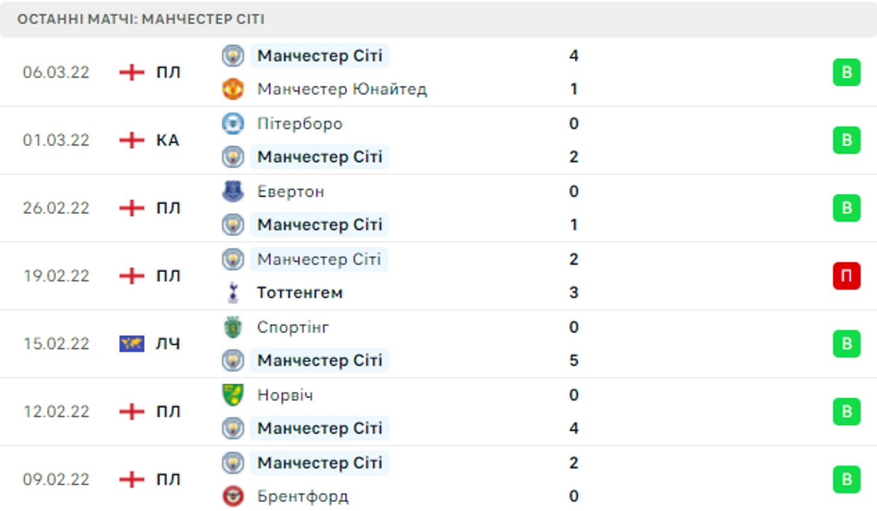The image size is (877, 511).
Task: Click the Peterborough club crest icon
Action: [x=232, y=123]
